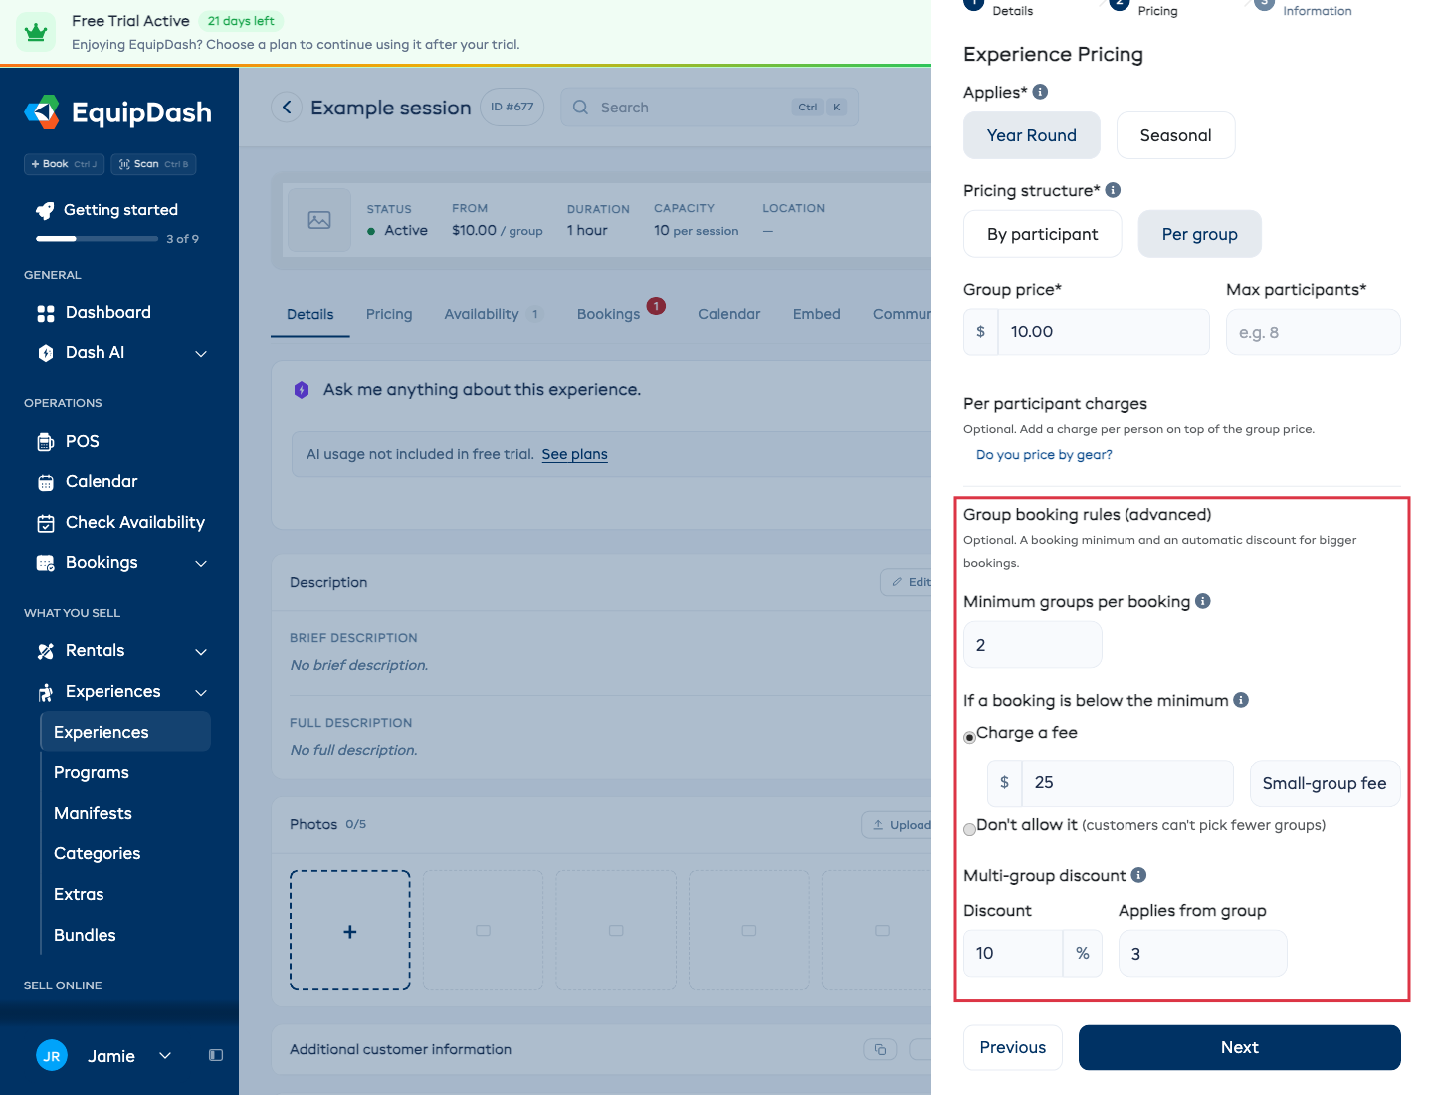Click info icon beside booking below the minimum
Viewport: 1433px width, 1095px height.
coord(1241,700)
